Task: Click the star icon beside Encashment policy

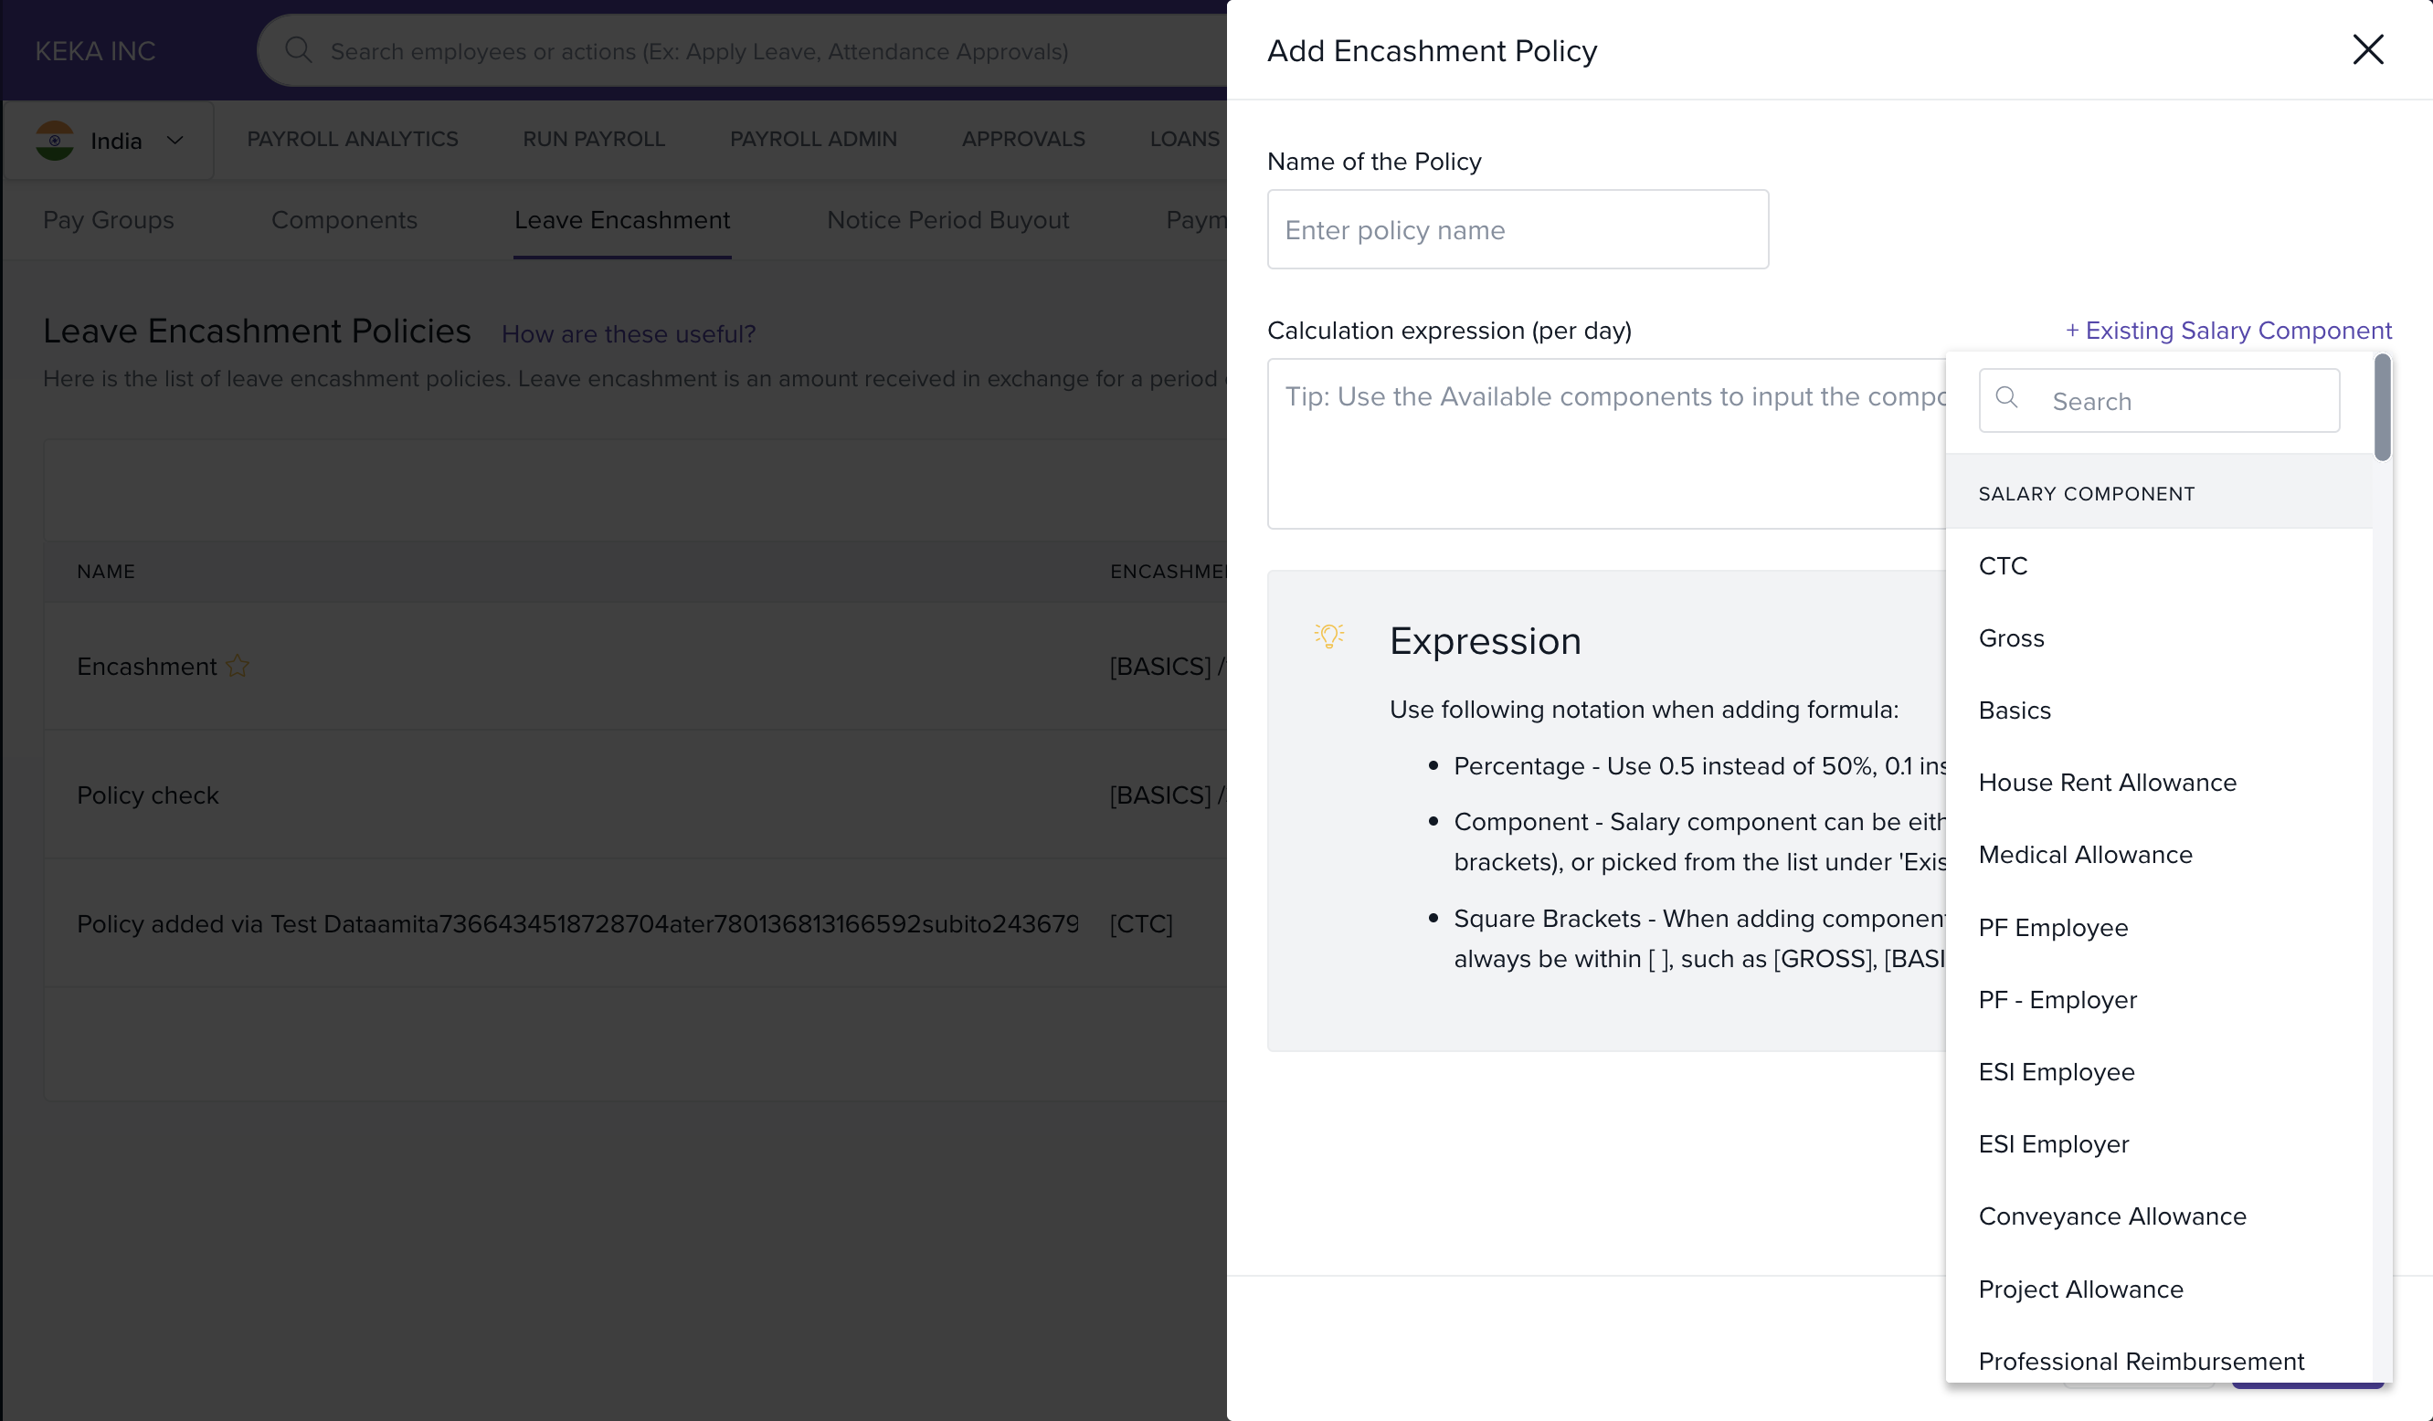Action: (238, 666)
